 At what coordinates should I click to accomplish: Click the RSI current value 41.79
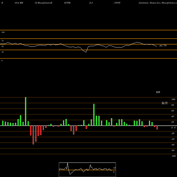[x=163, y=46]
